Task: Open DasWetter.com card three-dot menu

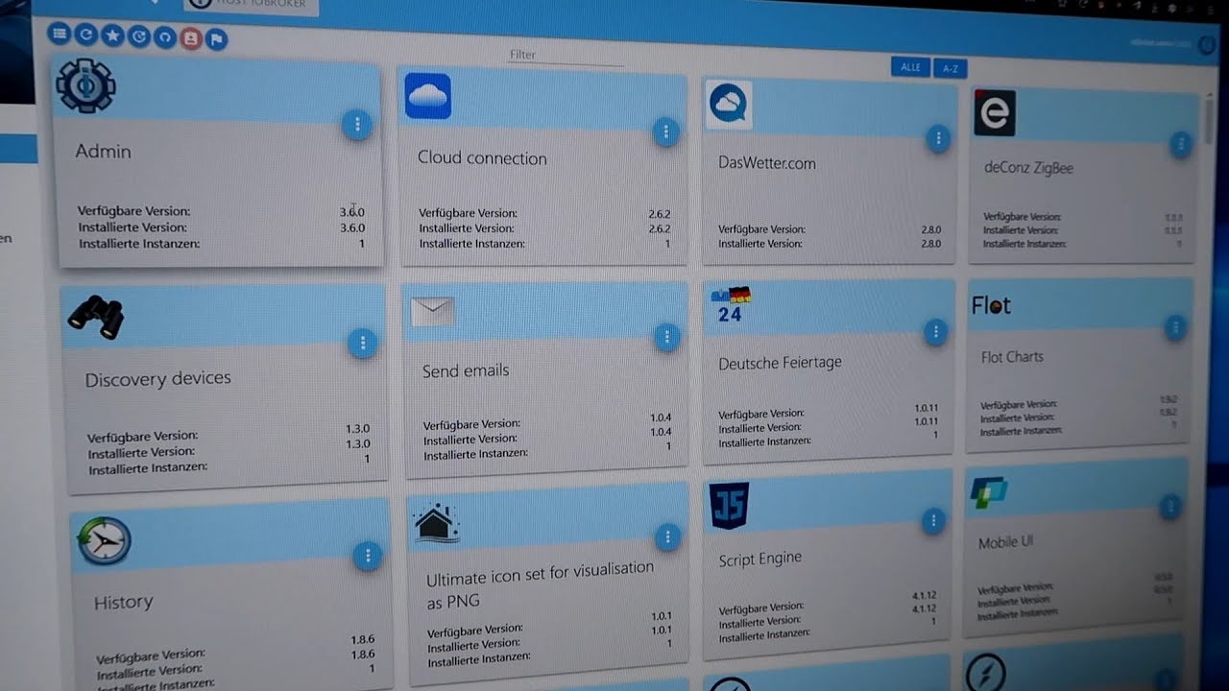Action: [938, 139]
